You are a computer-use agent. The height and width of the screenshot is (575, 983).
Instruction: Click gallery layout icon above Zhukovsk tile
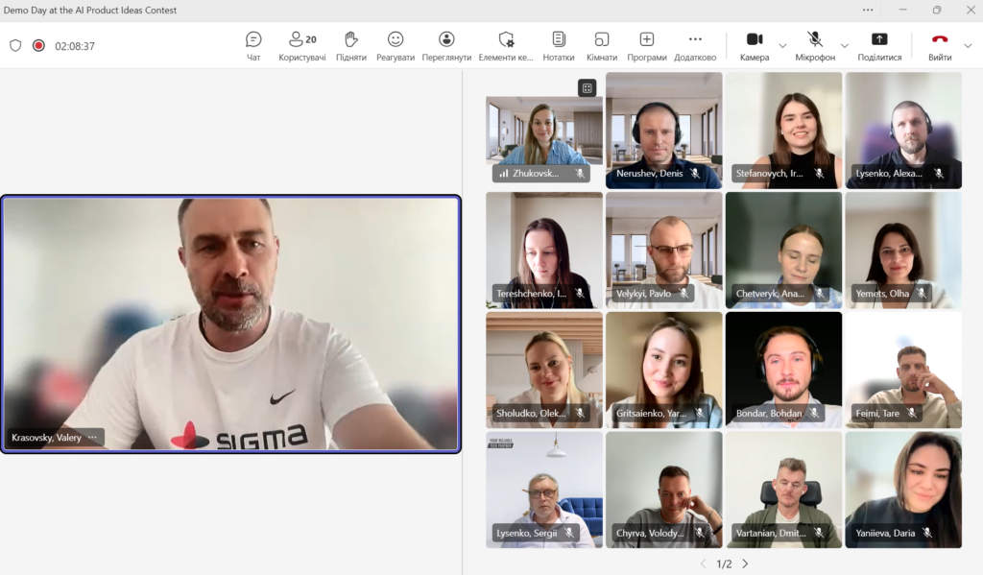(x=587, y=88)
